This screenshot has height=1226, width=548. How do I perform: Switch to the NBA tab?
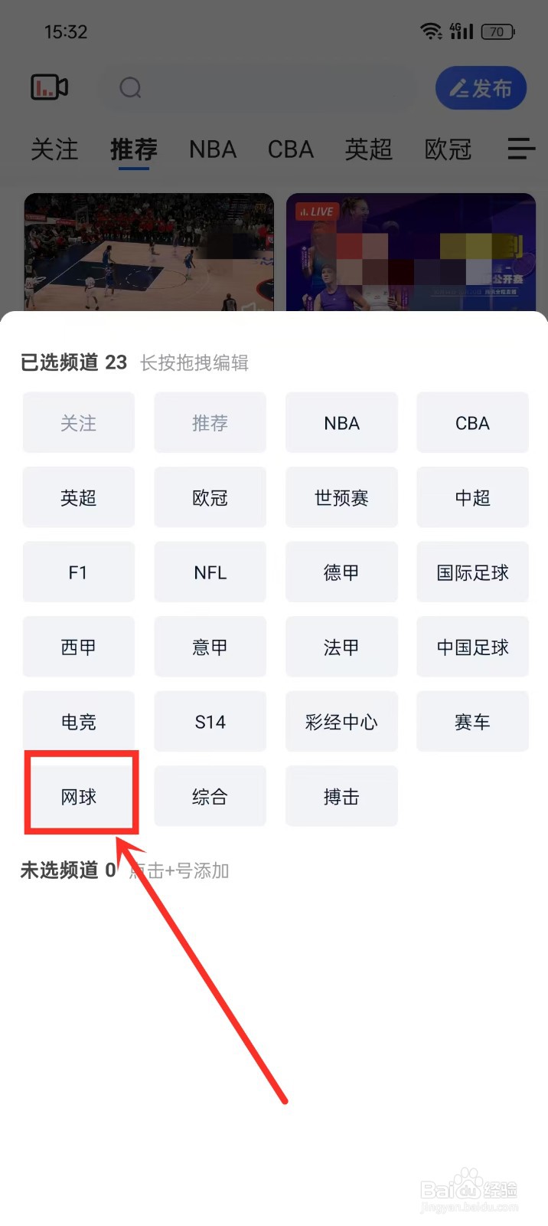[x=213, y=149]
